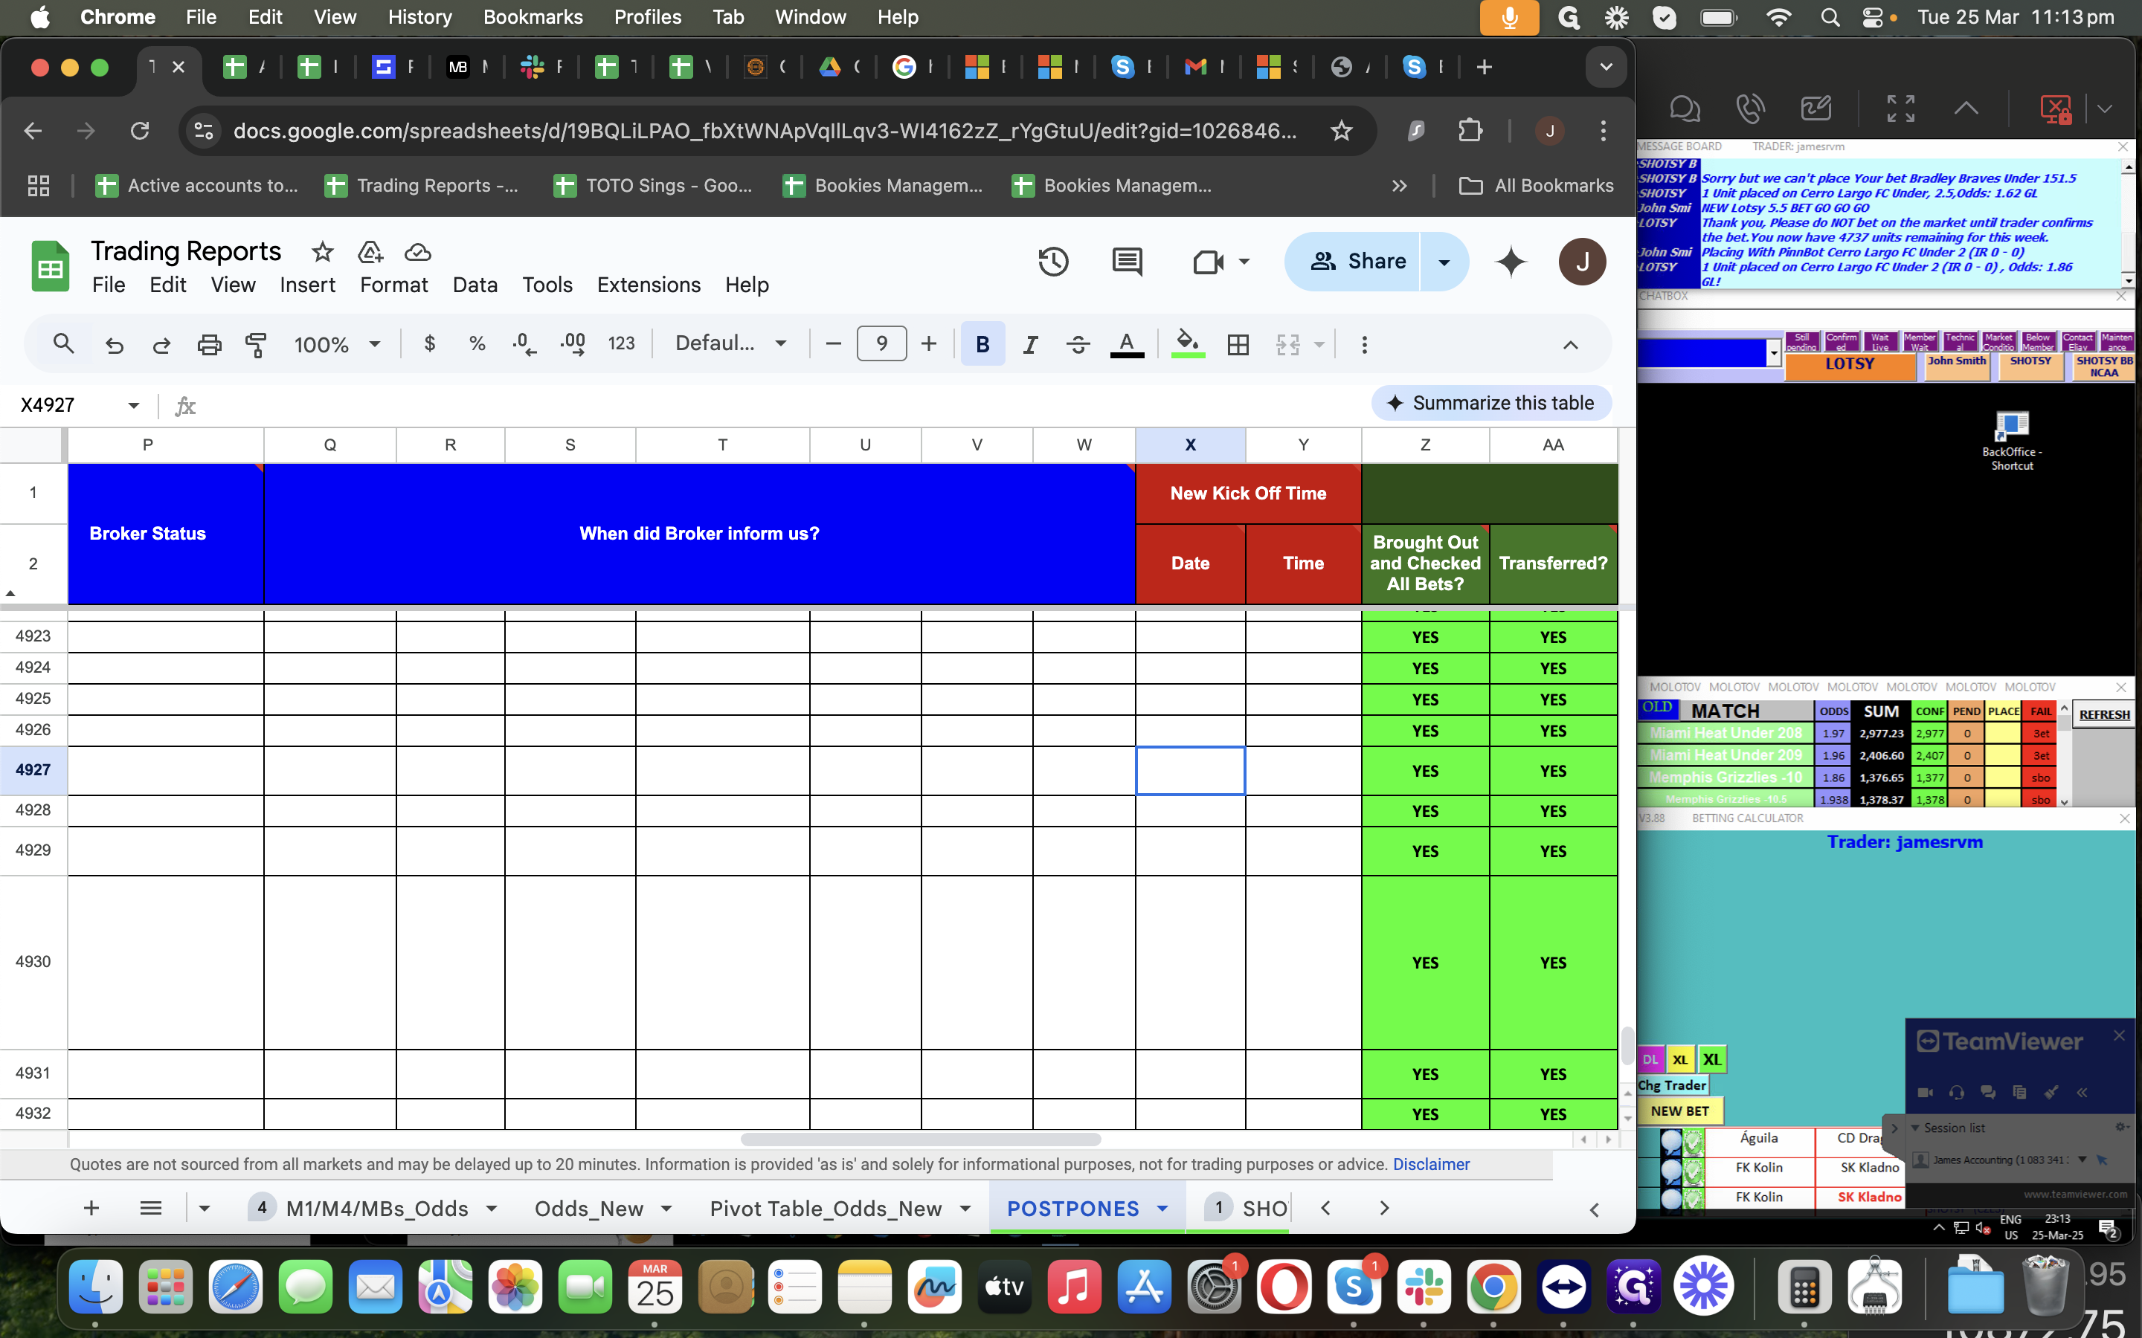Reload the page in Chrome
Screen dimensions: 2142x1338
tap(140, 131)
